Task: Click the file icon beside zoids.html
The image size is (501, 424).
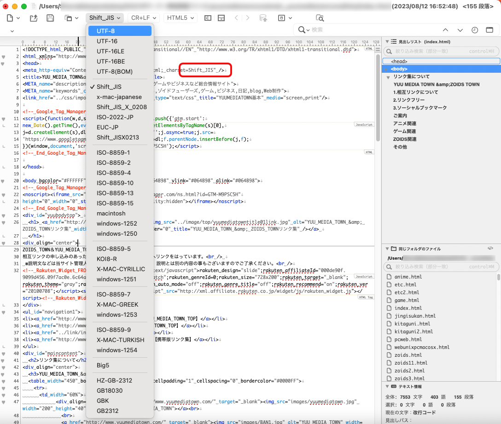Action: coord(389,355)
